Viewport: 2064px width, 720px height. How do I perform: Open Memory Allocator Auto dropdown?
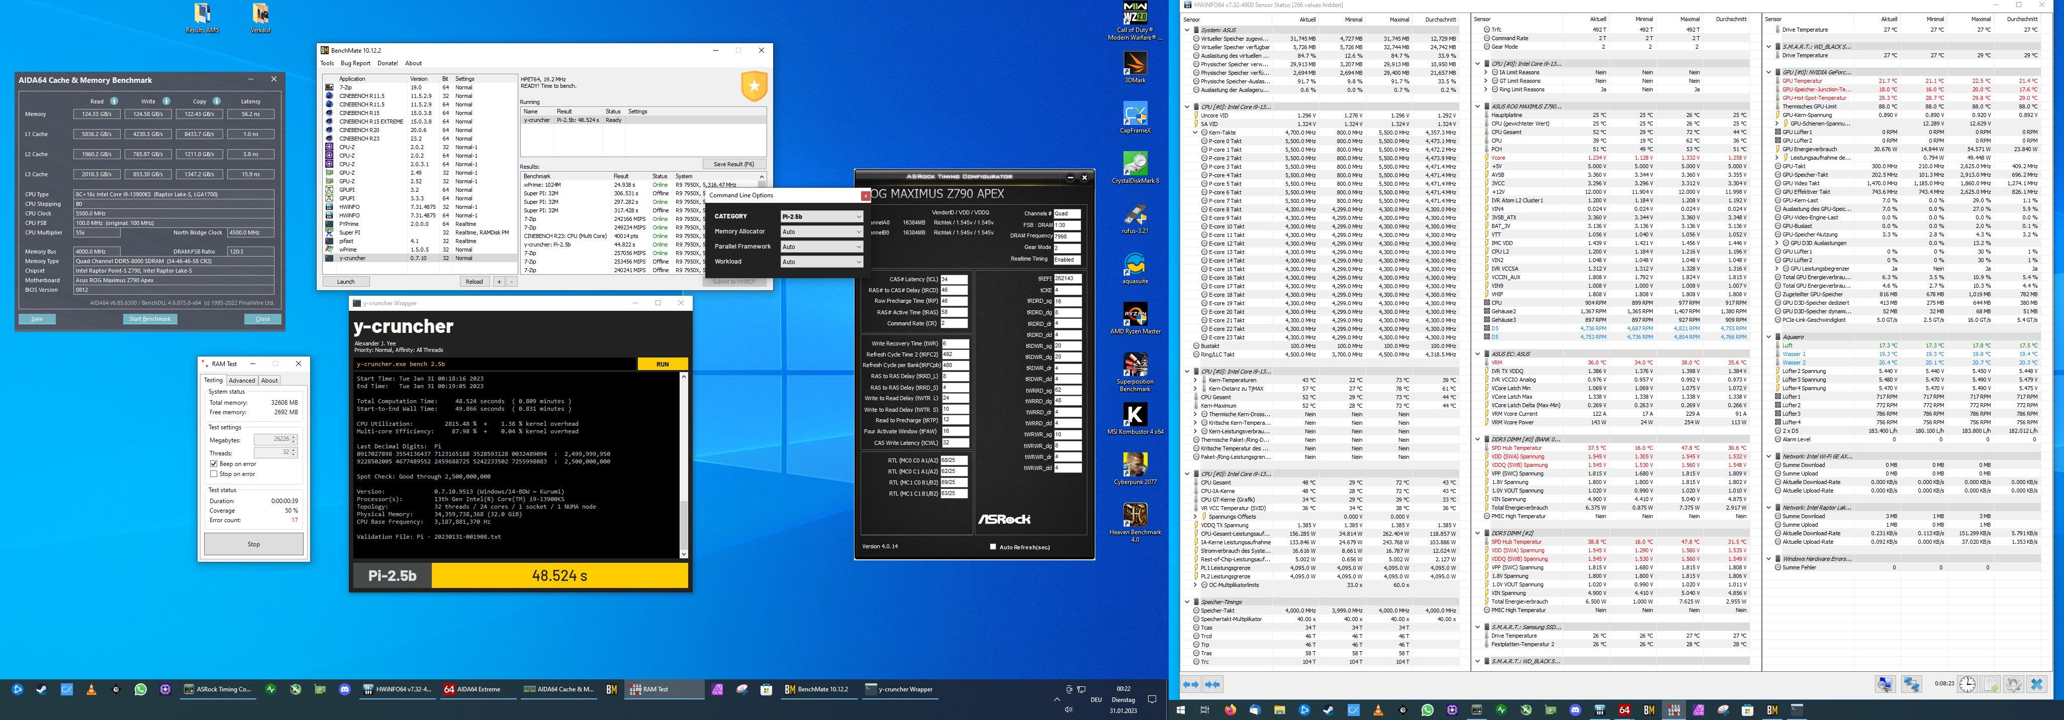821,231
